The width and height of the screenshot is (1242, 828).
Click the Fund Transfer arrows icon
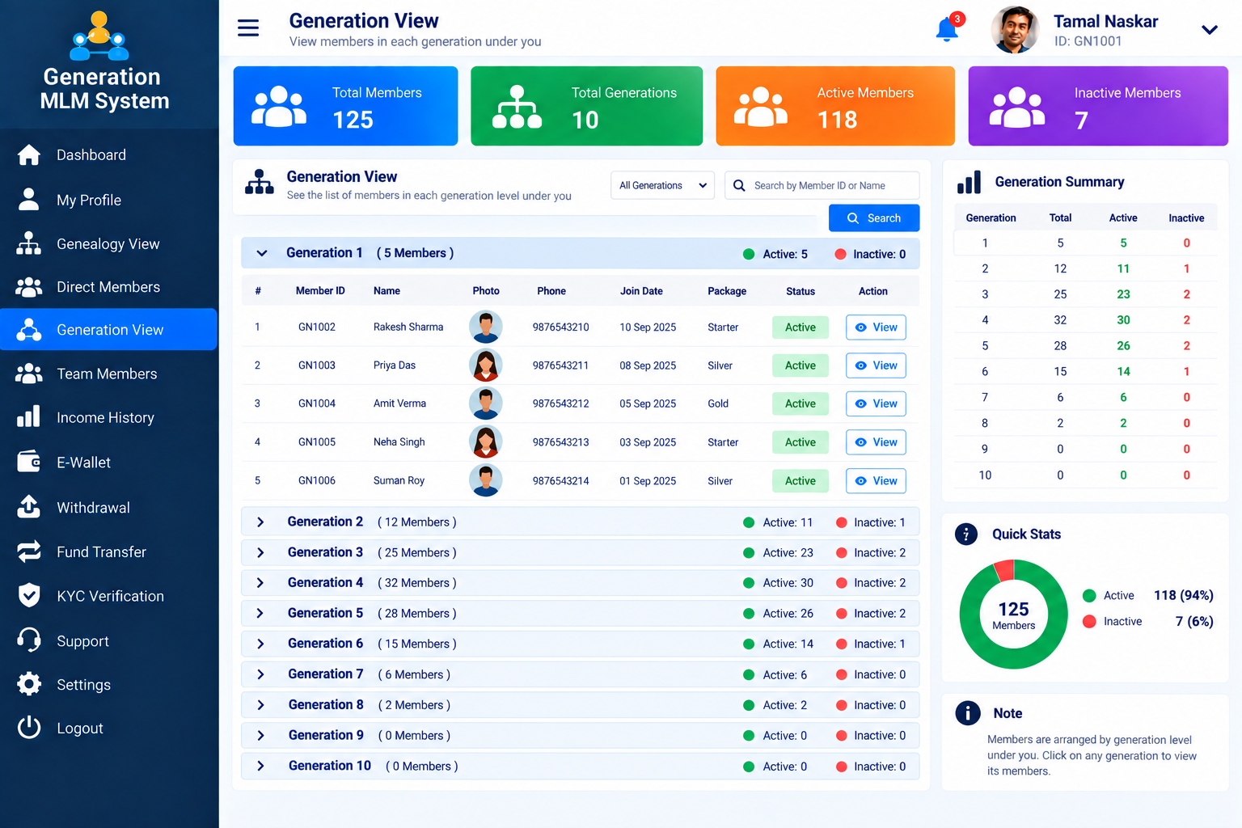(x=29, y=551)
